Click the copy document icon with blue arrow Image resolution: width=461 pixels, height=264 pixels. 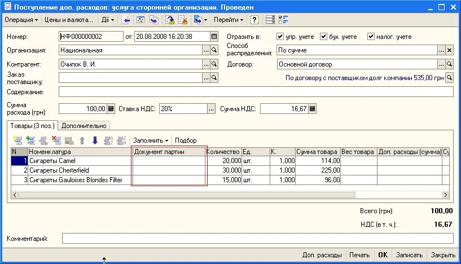click(154, 20)
